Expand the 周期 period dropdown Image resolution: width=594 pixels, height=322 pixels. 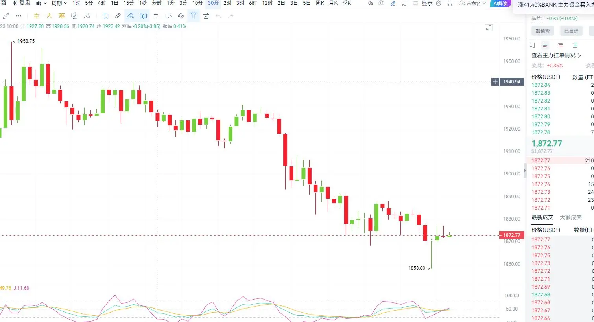tap(59, 3)
